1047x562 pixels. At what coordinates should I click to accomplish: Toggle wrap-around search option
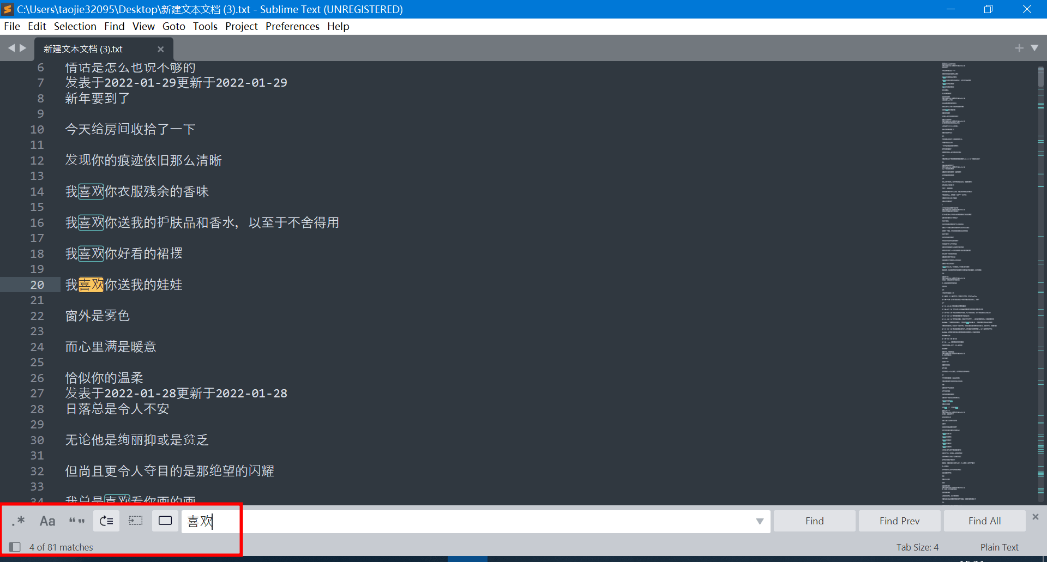pos(106,521)
